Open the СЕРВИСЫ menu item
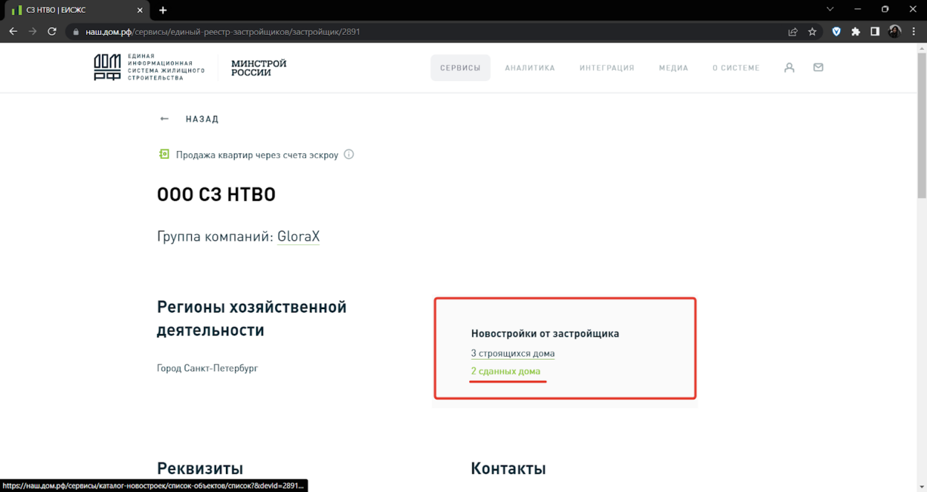This screenshot has height=492, width=927. tap(460, 68)
